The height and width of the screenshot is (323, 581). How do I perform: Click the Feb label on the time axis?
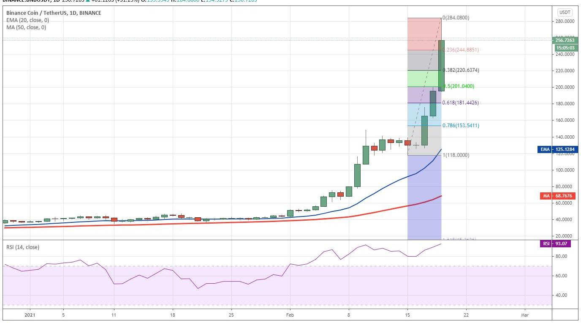pyautogui.click(x=290, y=315)
